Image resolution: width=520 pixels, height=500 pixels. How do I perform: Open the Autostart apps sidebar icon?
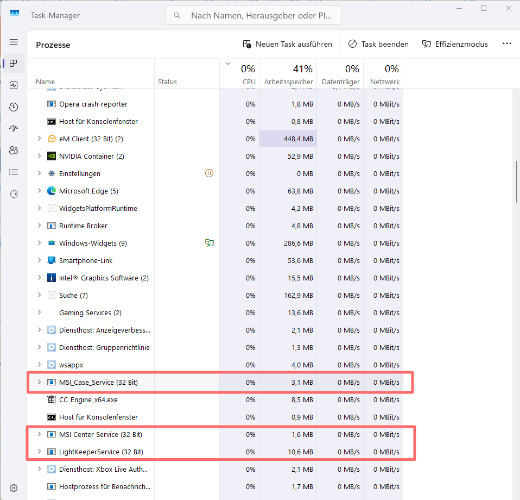14,128
